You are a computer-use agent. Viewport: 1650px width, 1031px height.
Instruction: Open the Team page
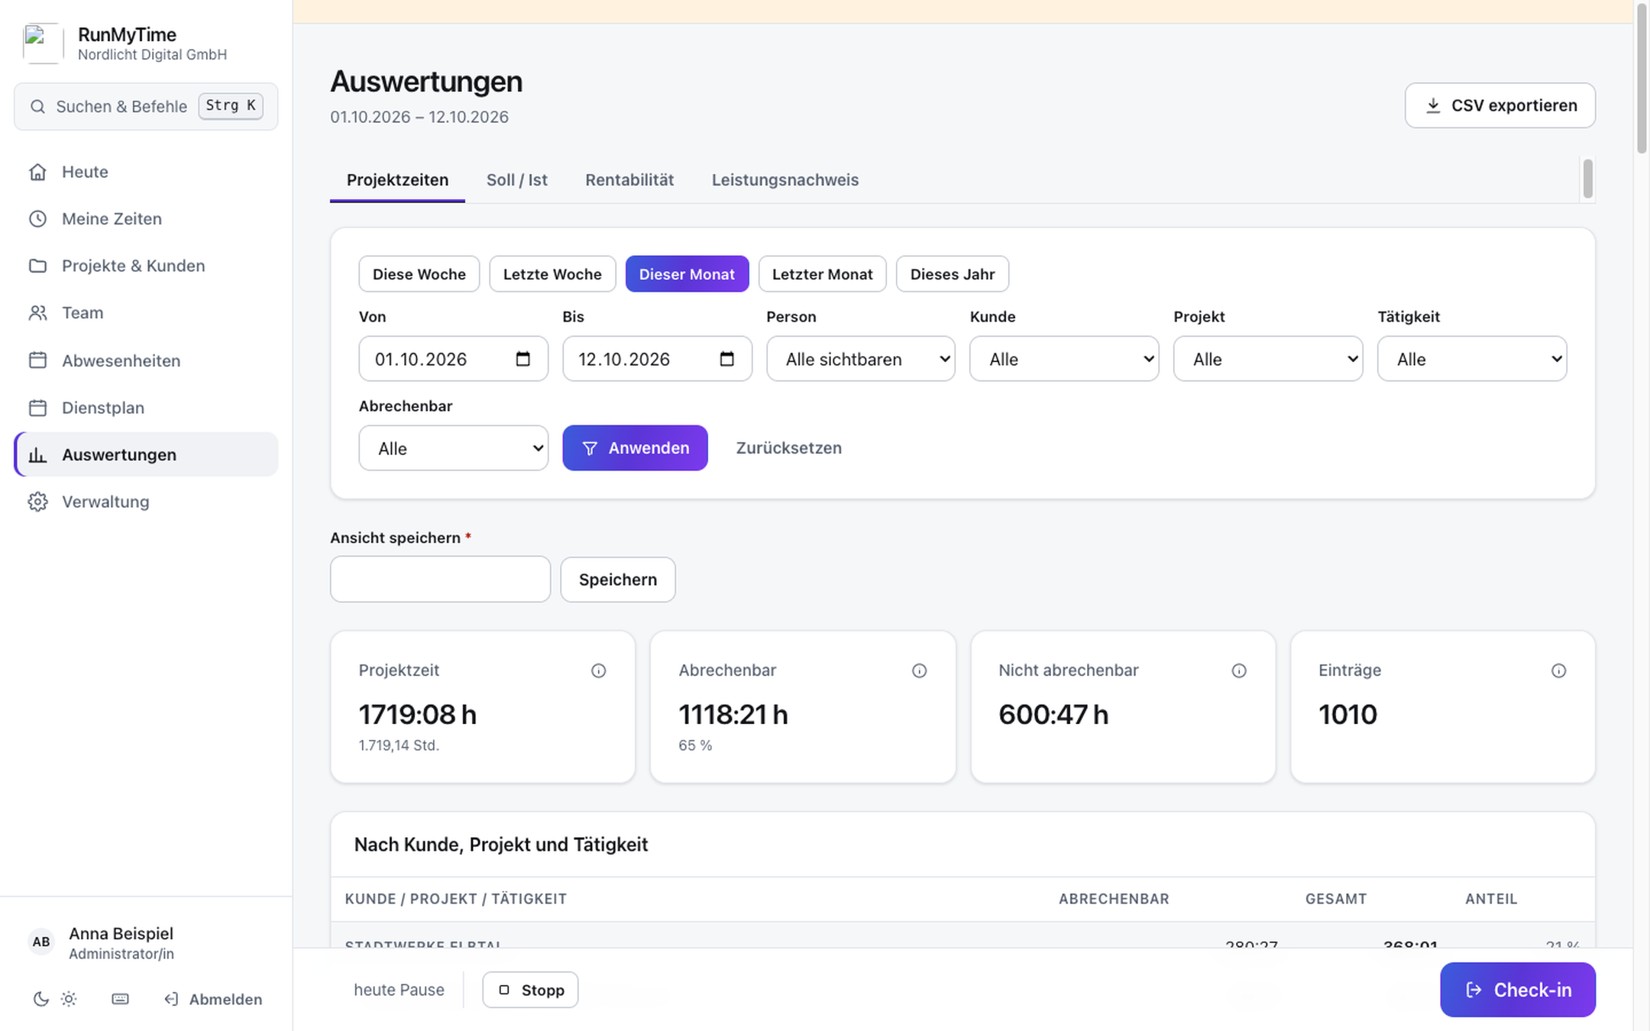click(146, 313)
